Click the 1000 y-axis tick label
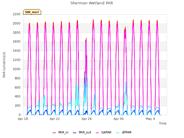The width and height of the screenshot is (184, 138). click(x=17, y=69)
